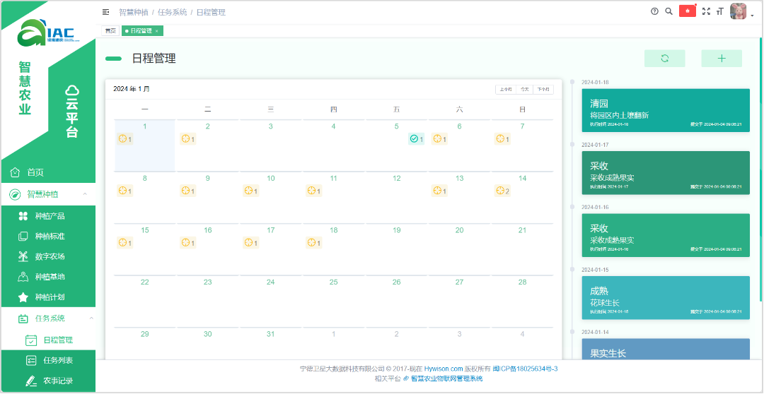Click the search magnifier icon
This screenshot has width=764, height=394.
pos(668,11)
